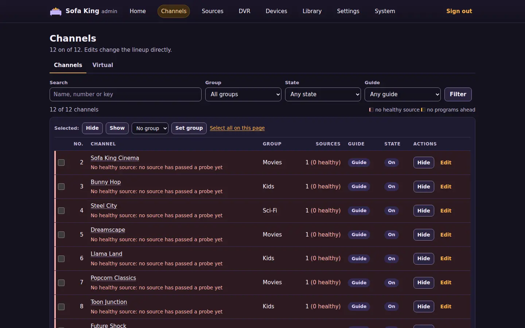Select the Bunny Hop row checkbox
This screenshot has width=525, height=328.
point(61,187)
